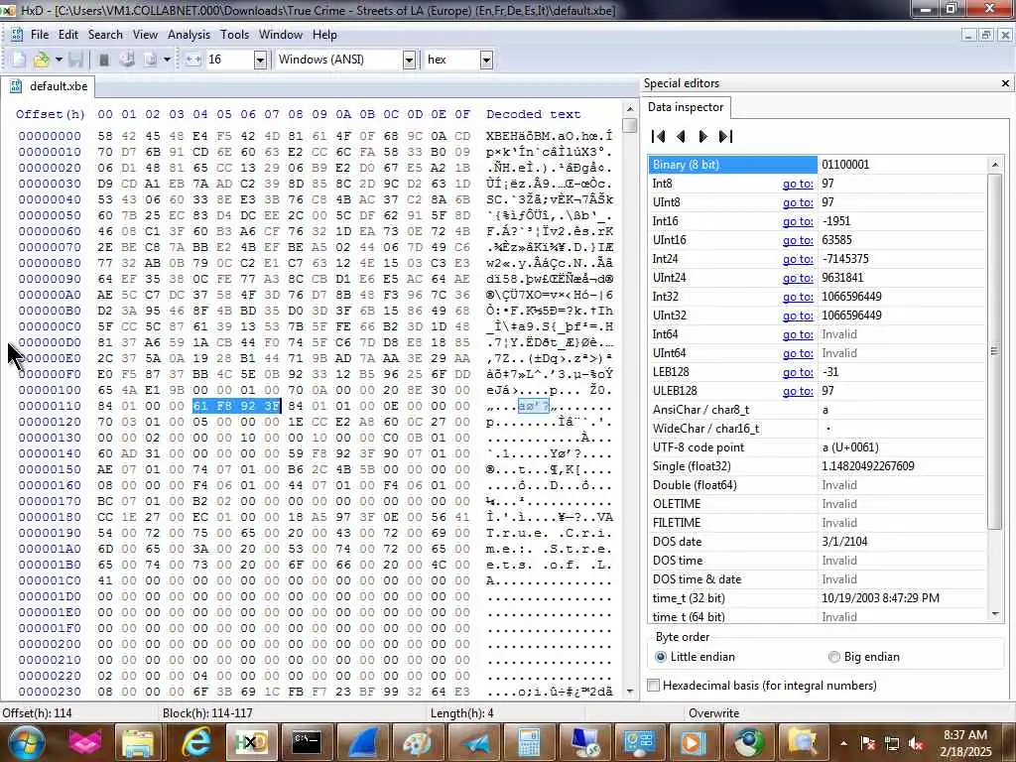
Task: Click the bytes-per-row arrows icon
Action: (192, 60)
